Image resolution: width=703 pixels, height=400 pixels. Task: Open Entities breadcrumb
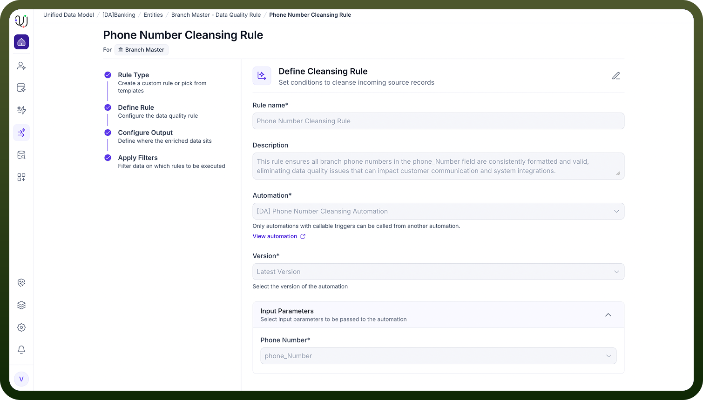(153, 15)
